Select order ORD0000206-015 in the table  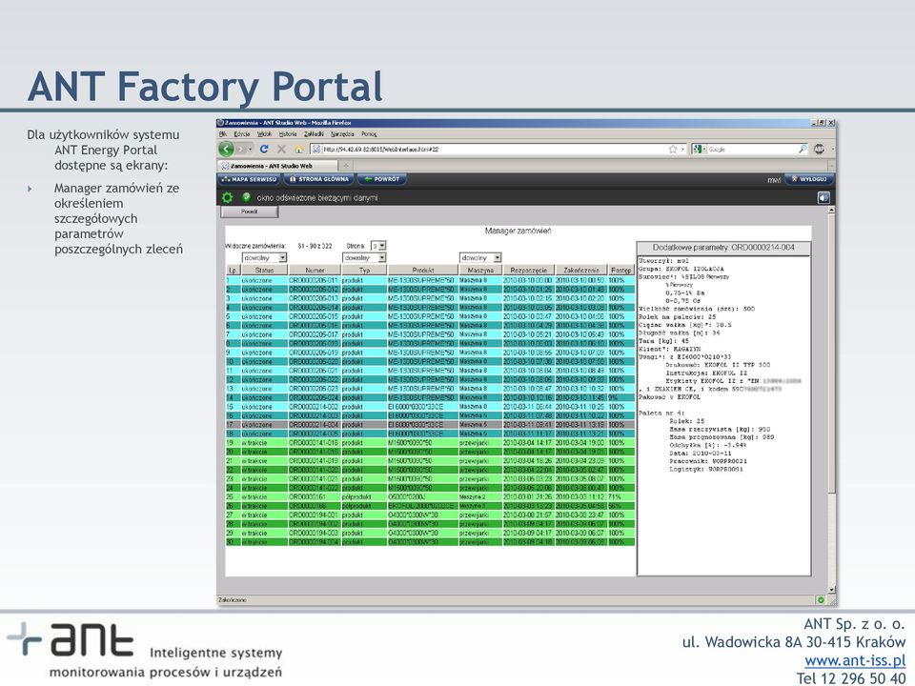pos(430,316)
